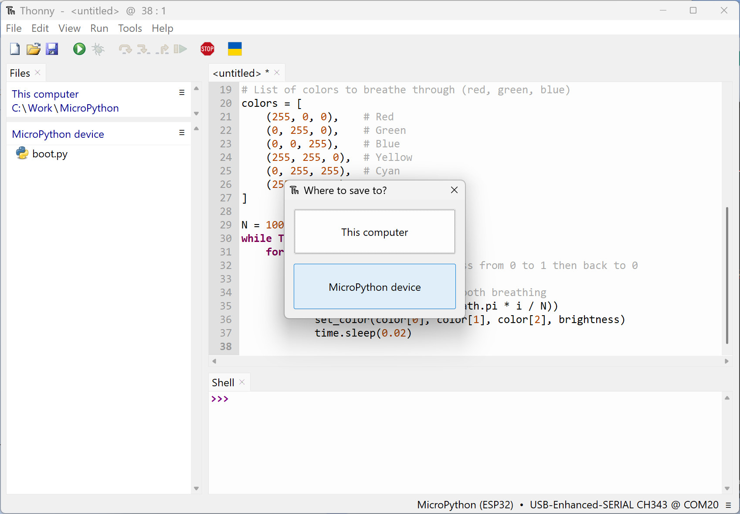Image resolution: width=740 pixels, height=514 pixels.
Task: Click device file panel scroll down arrow
Action: (x=197, y=488)
